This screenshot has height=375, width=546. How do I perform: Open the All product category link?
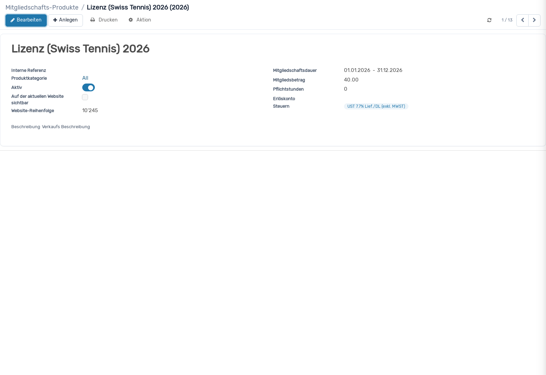85,78
